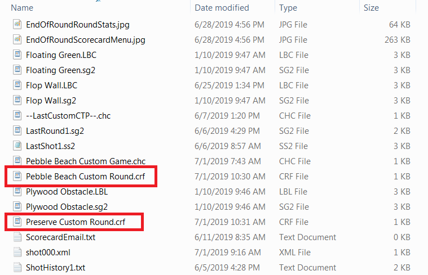Click the ScorecardEmail.txt text document icon
The height and width of the screenshot is (275, 428).
pyautogui.click(x=17, y=237)
